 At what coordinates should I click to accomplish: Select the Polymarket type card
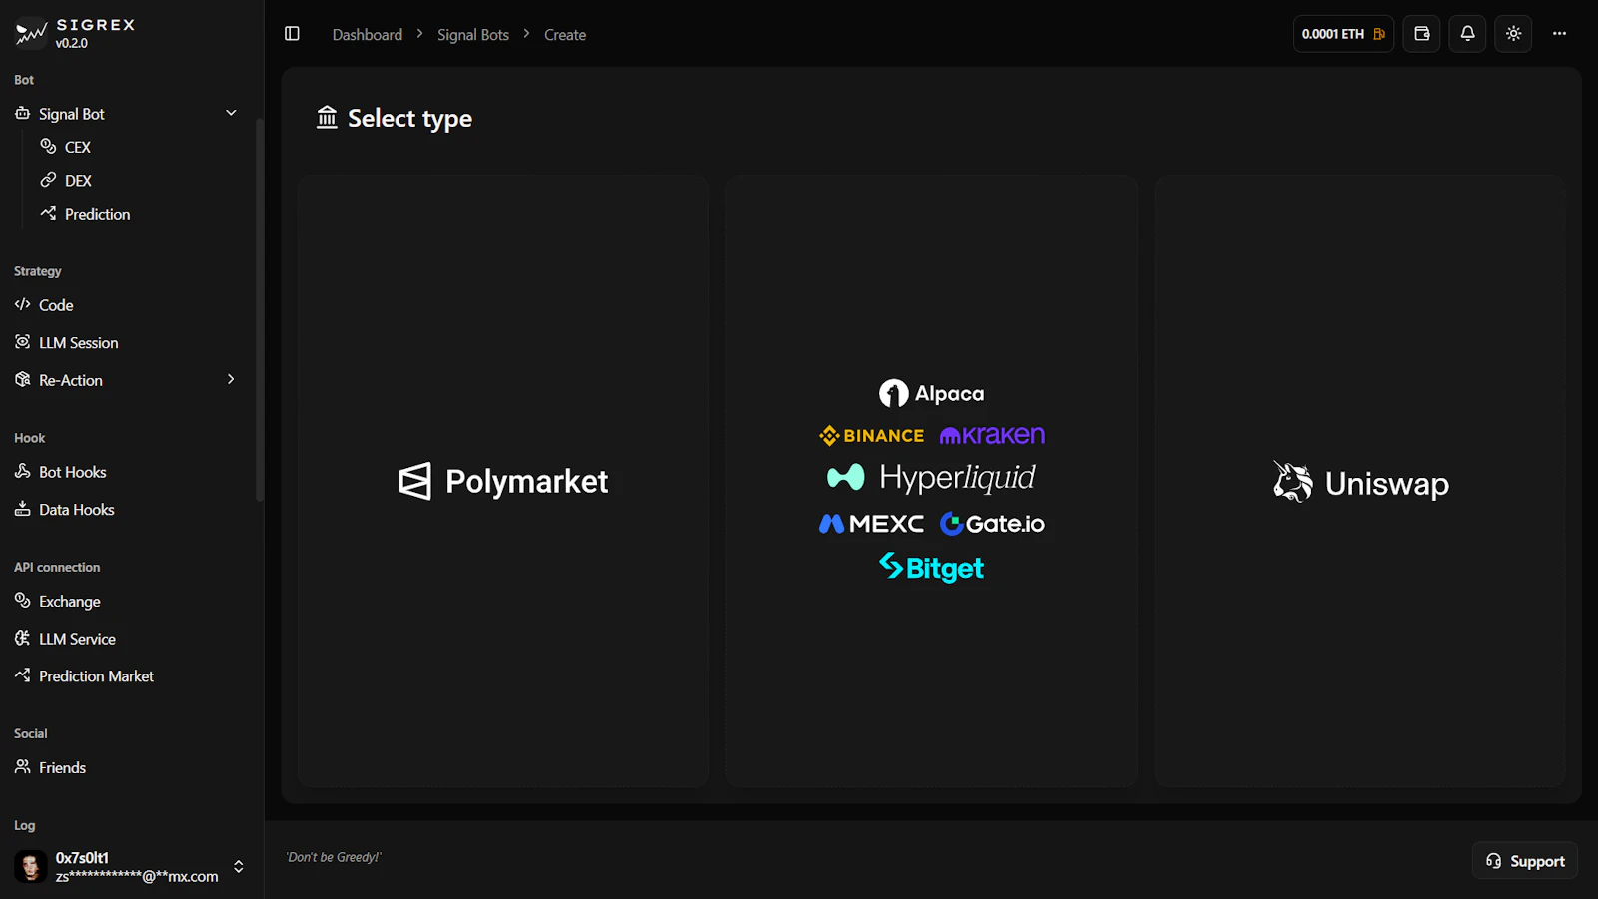[503, 481]
